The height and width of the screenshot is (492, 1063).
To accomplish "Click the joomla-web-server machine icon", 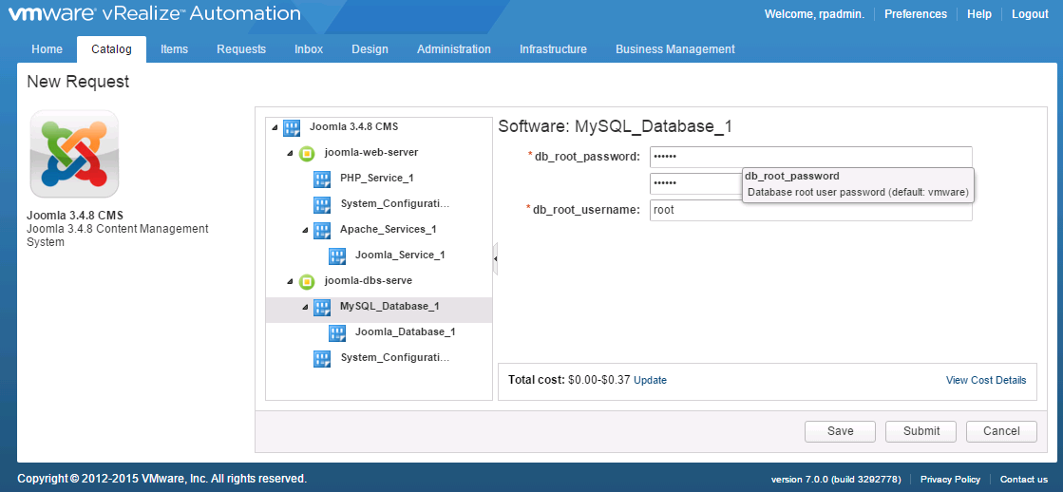I will [x=307, y=153].
